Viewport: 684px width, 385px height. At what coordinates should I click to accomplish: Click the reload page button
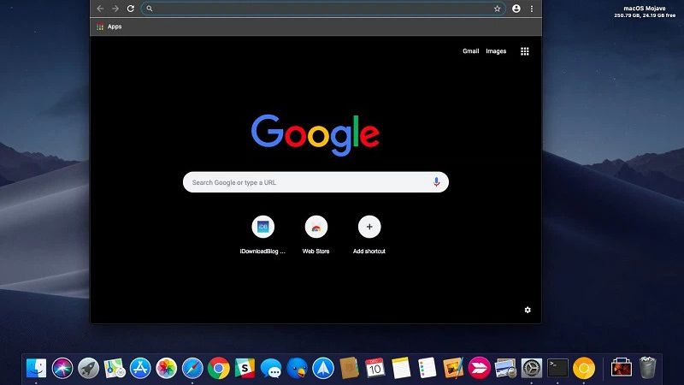point(130,9)
